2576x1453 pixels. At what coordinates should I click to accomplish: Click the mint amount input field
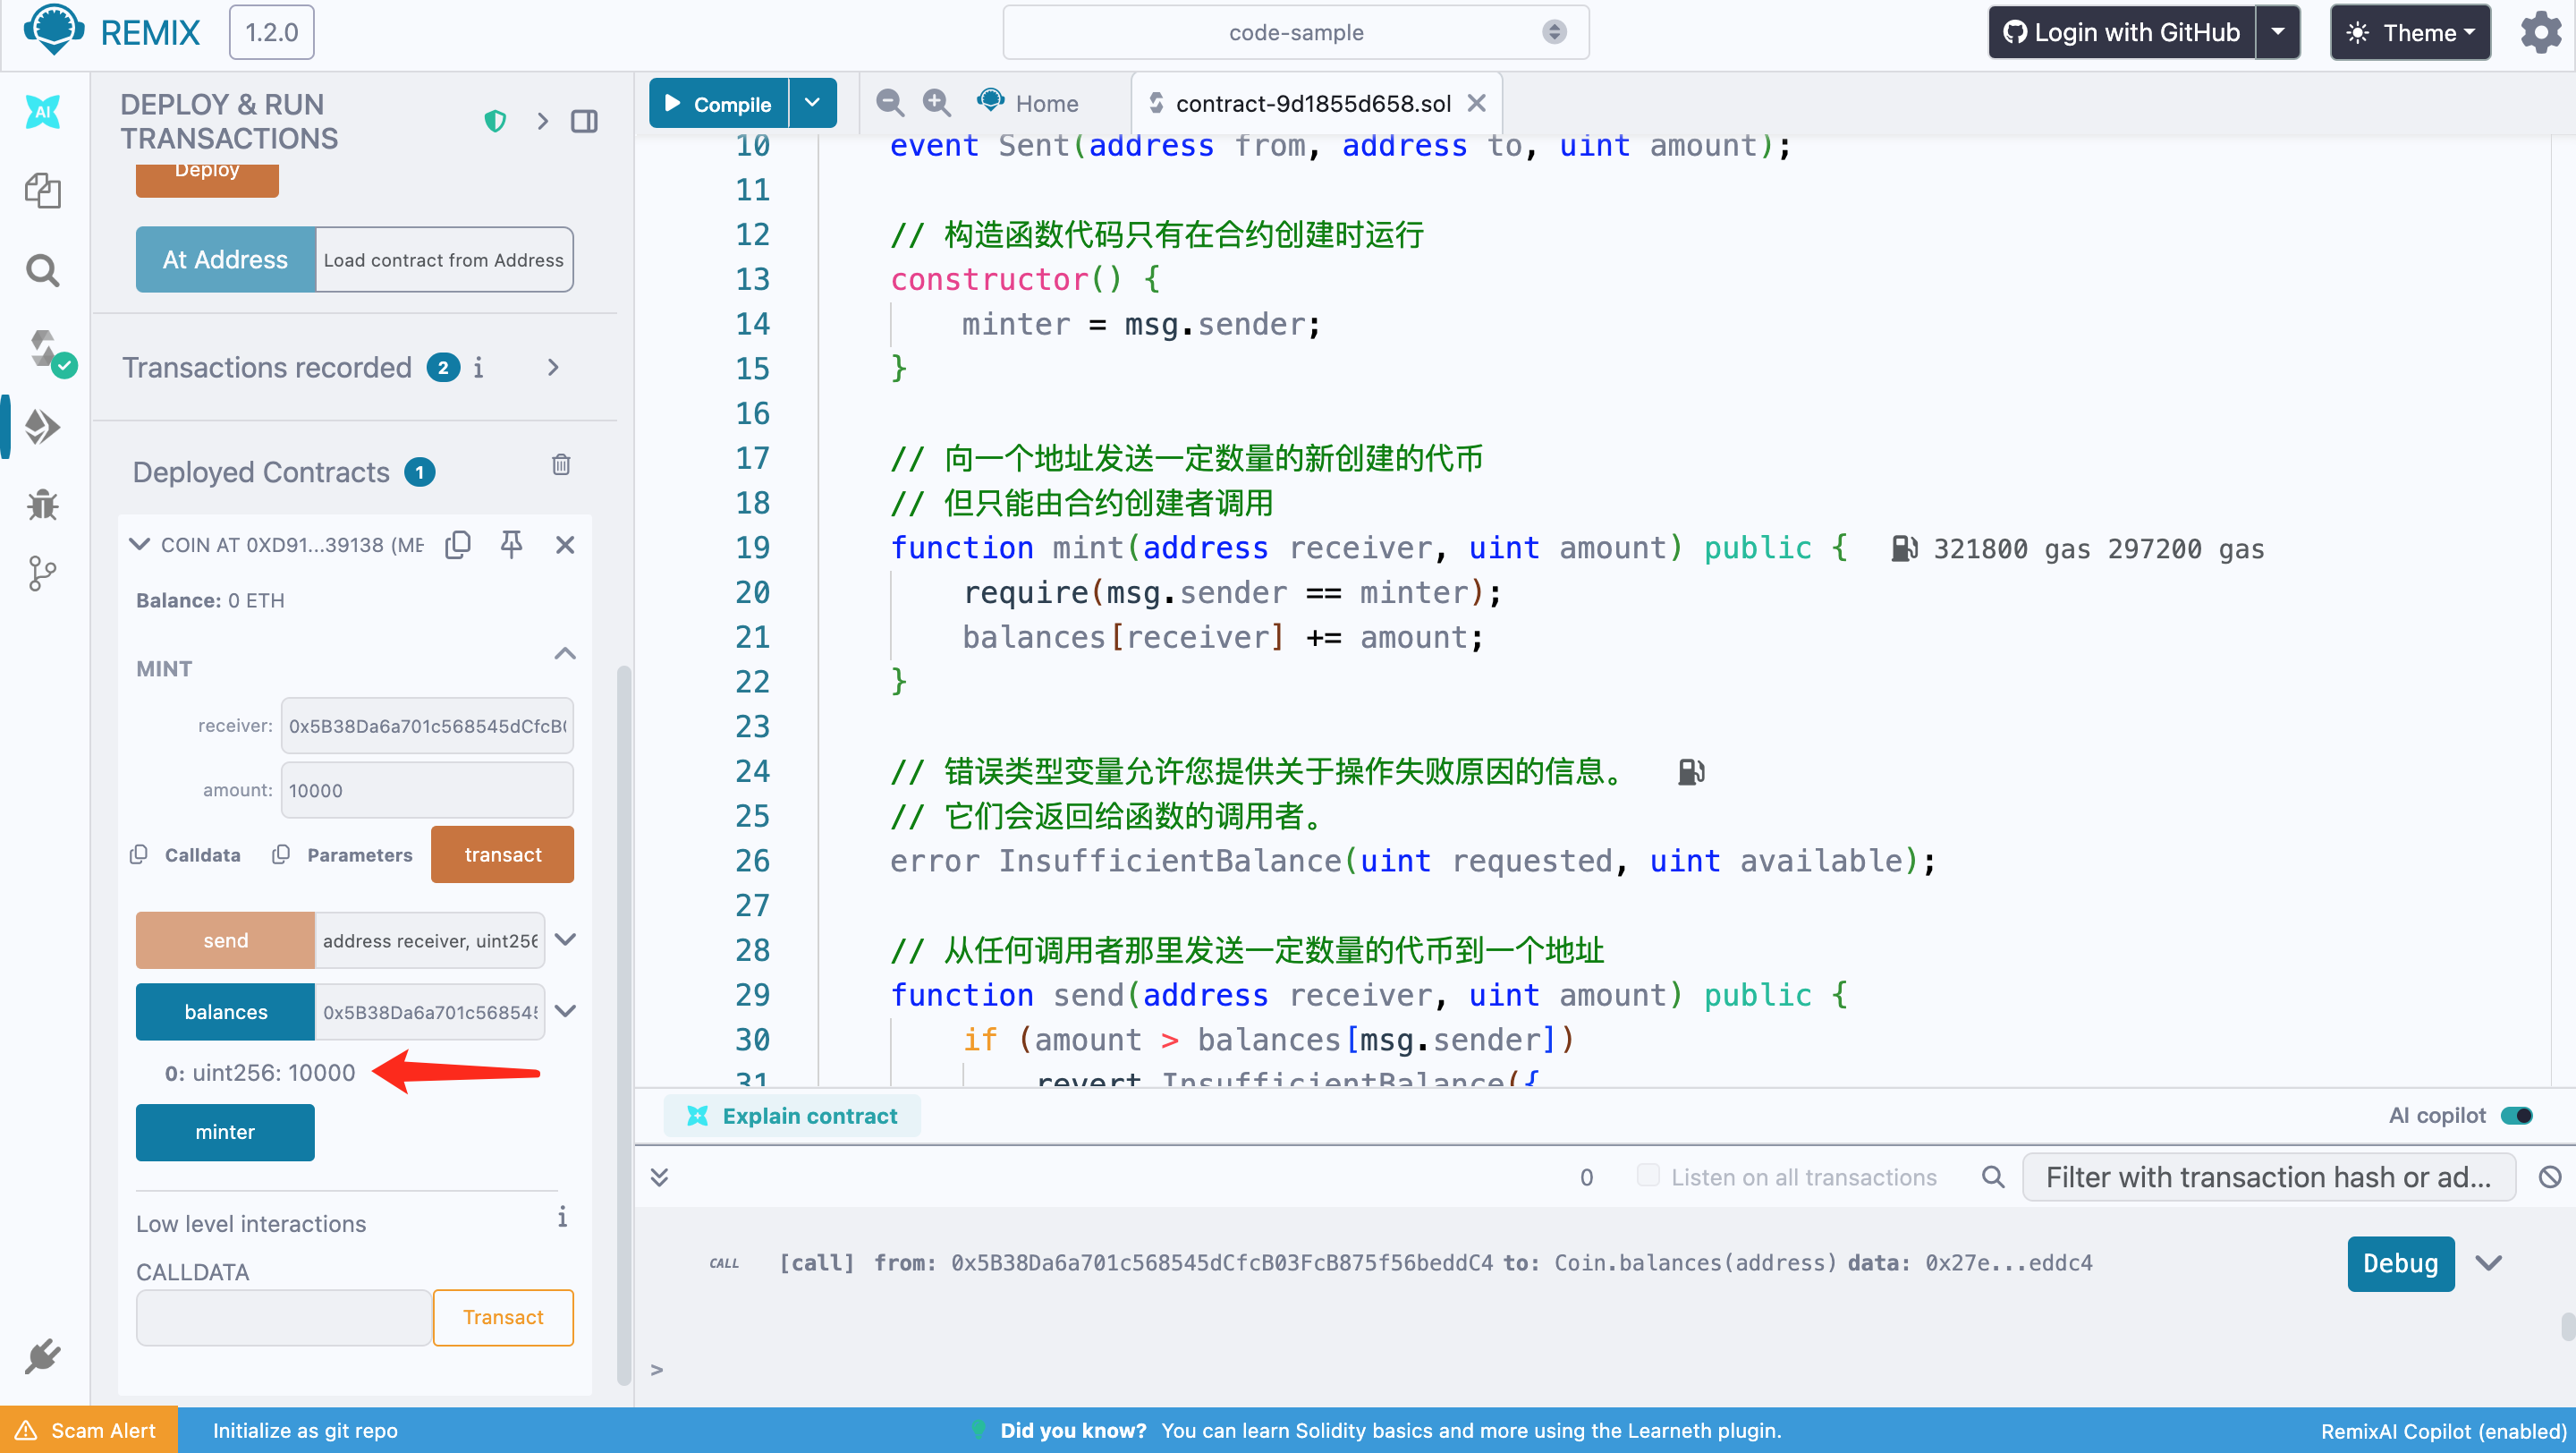click(427, 790)
